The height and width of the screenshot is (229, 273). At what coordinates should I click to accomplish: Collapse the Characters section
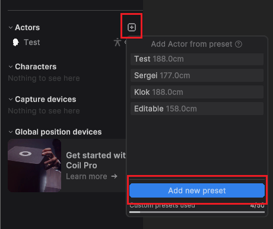tap(11, 67)
